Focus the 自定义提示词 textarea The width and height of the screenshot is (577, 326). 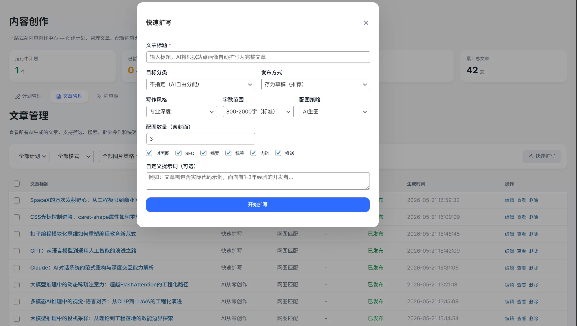[258, 181]
